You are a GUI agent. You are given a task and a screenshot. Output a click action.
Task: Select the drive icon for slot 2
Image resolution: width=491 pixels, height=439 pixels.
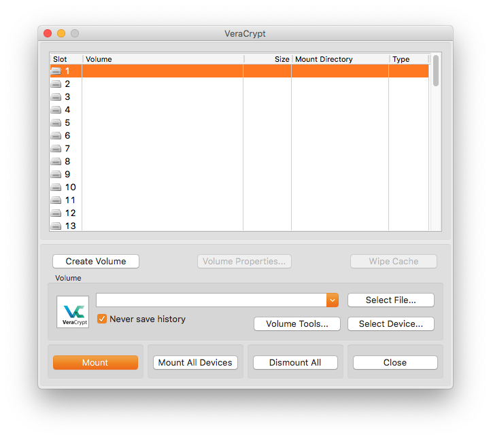(x=56, y=84)
